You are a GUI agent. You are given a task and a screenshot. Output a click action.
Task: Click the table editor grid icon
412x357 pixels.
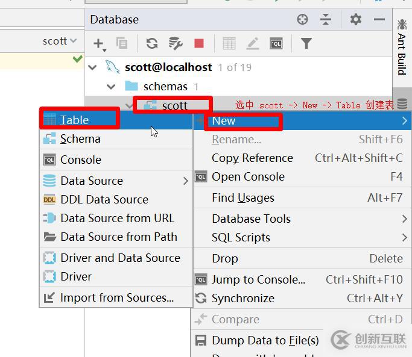click(229, 43)
